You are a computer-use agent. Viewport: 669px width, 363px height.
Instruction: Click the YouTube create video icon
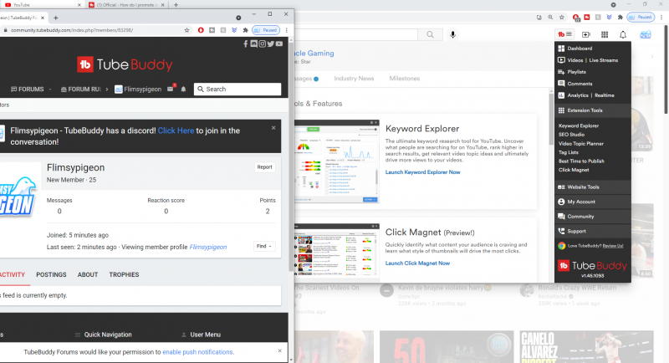pyautogui.click(x=585, y=34)
